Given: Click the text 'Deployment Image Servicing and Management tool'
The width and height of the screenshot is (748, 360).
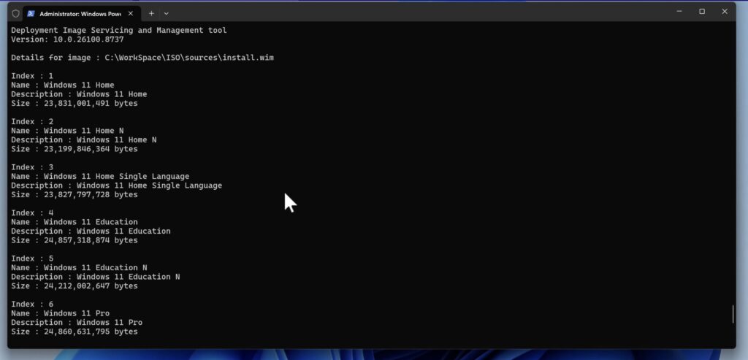Looking at the screenshot, I should (119, 31).
